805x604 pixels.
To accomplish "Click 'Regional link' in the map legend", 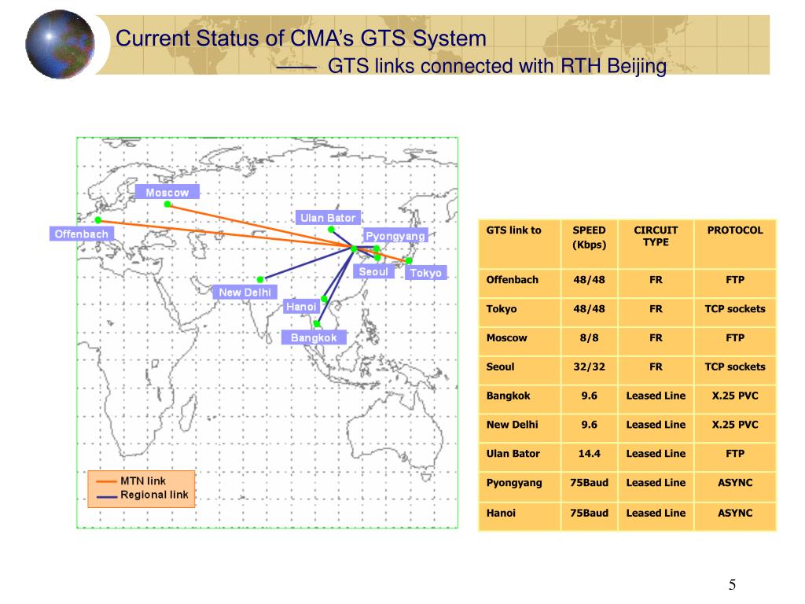I will pos(155,495).
